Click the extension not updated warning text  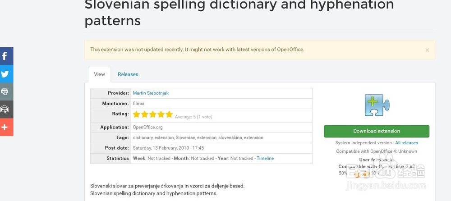click(x=197, y=49)
